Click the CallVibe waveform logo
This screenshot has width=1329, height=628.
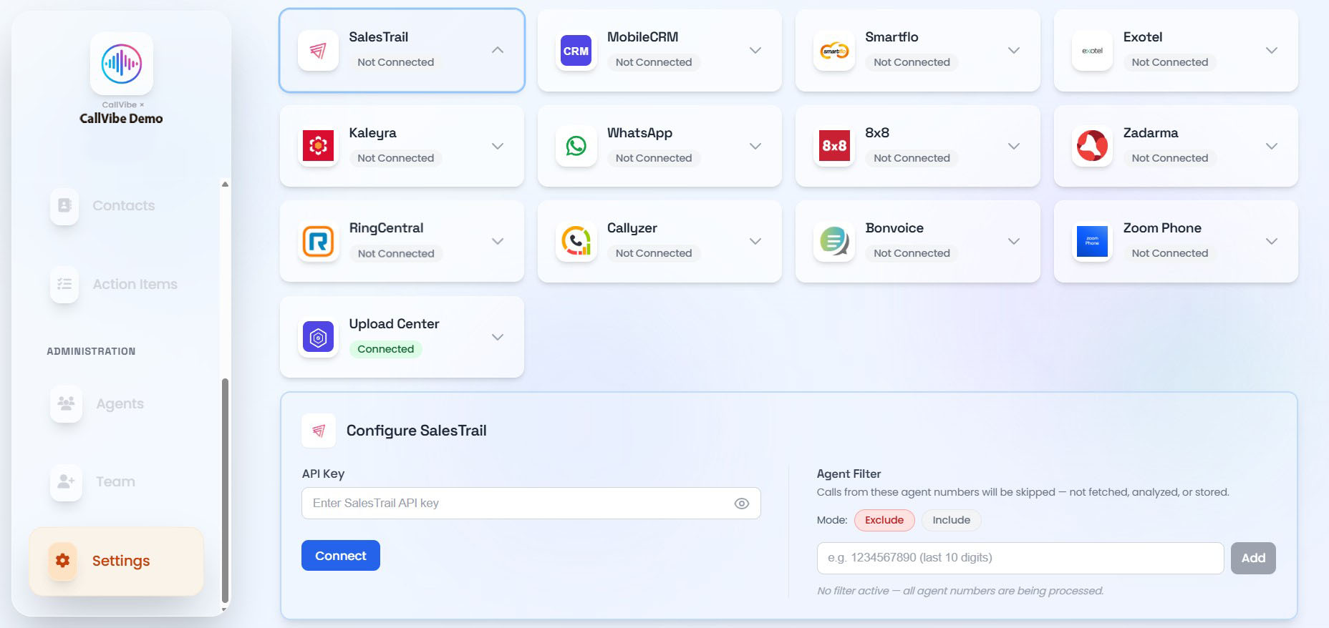(122, 64)
